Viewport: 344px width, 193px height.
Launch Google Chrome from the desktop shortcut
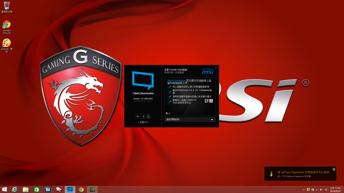[x=7, y=27]
